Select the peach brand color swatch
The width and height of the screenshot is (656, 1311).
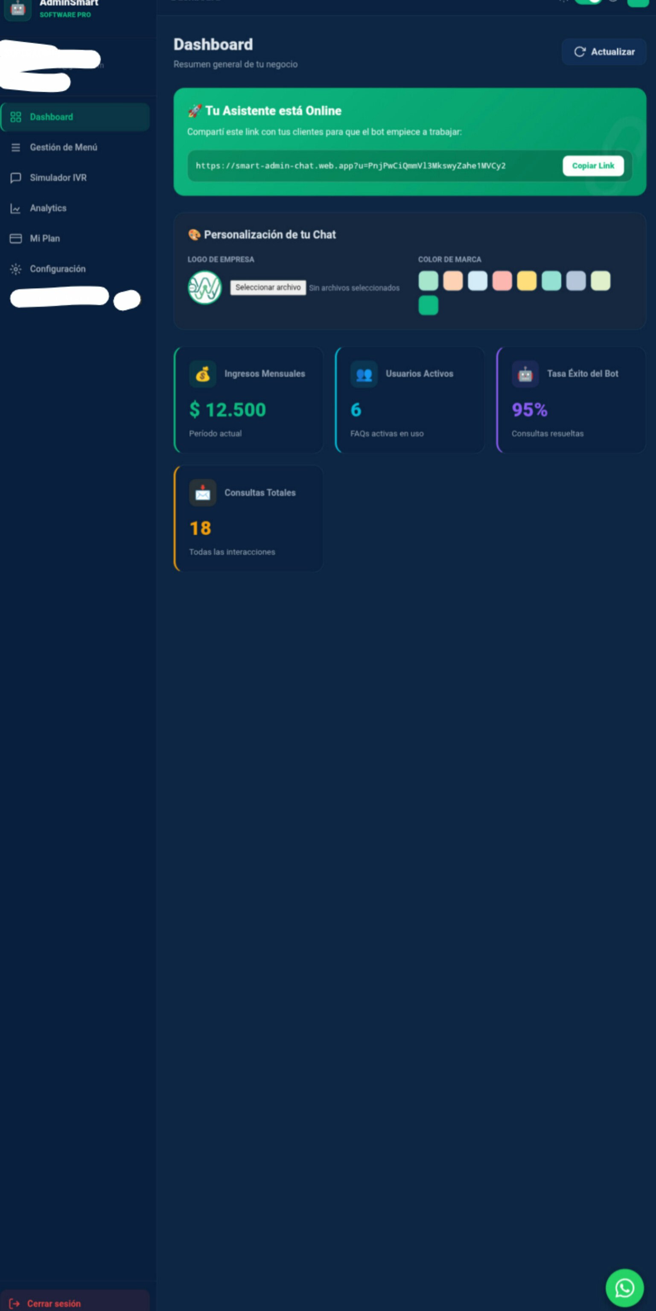[452, 281]
